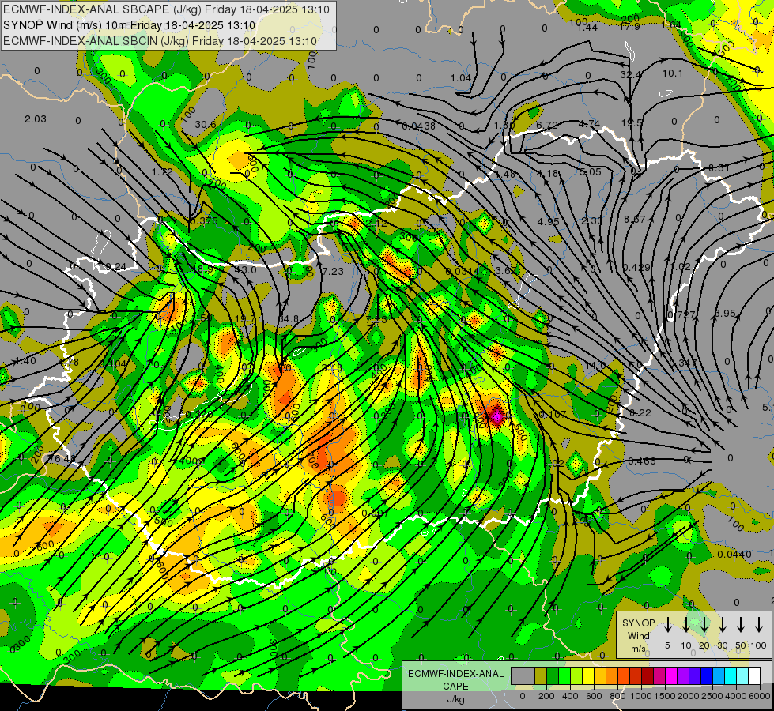Image resolution: width=774 pixels, height=711 pixels.
Task: Click the 1.64 value on the map
Action: pyautogui.click(x=672, y=24)
